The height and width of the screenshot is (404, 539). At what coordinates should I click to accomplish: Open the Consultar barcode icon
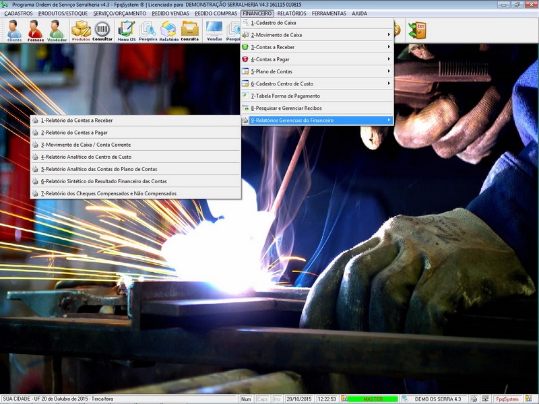[x=102, y=30]
